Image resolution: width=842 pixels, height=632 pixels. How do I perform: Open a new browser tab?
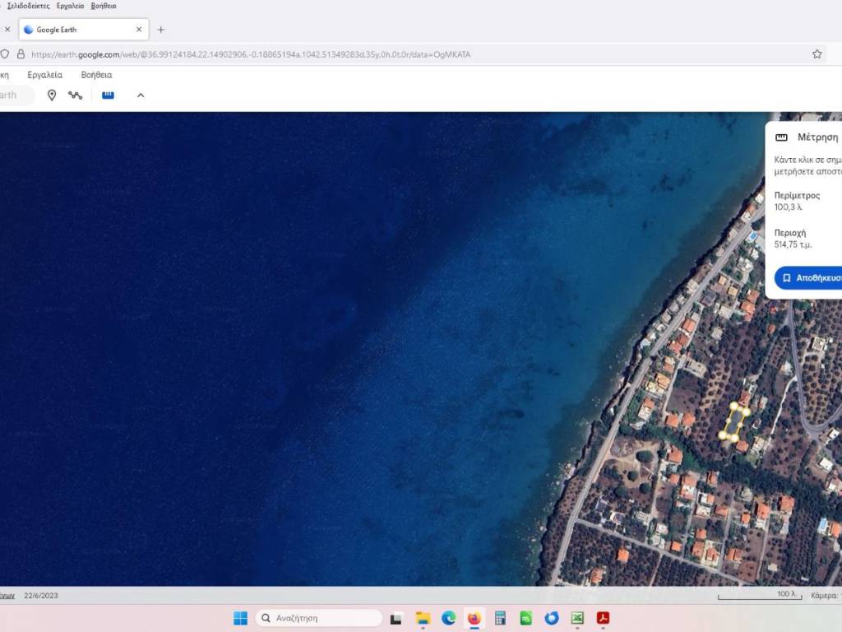161,30
